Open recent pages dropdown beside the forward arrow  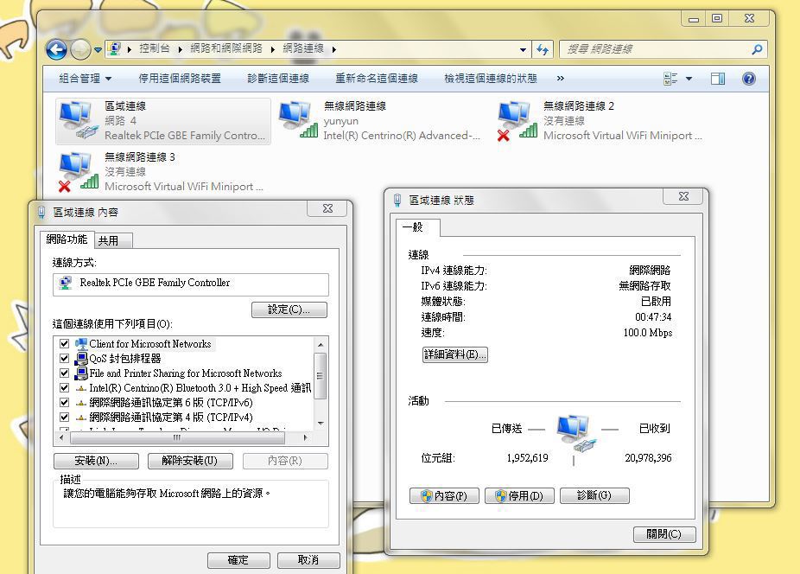click(98, 50)
